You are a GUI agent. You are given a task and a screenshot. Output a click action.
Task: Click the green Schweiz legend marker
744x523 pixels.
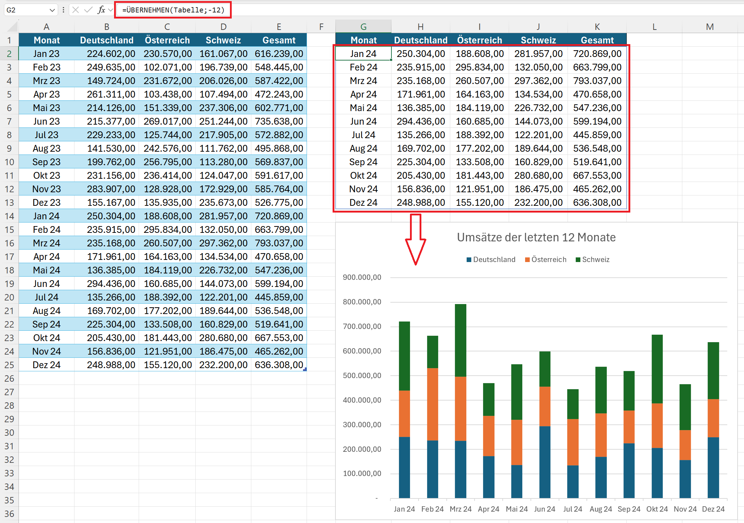(x=578, y=260)
